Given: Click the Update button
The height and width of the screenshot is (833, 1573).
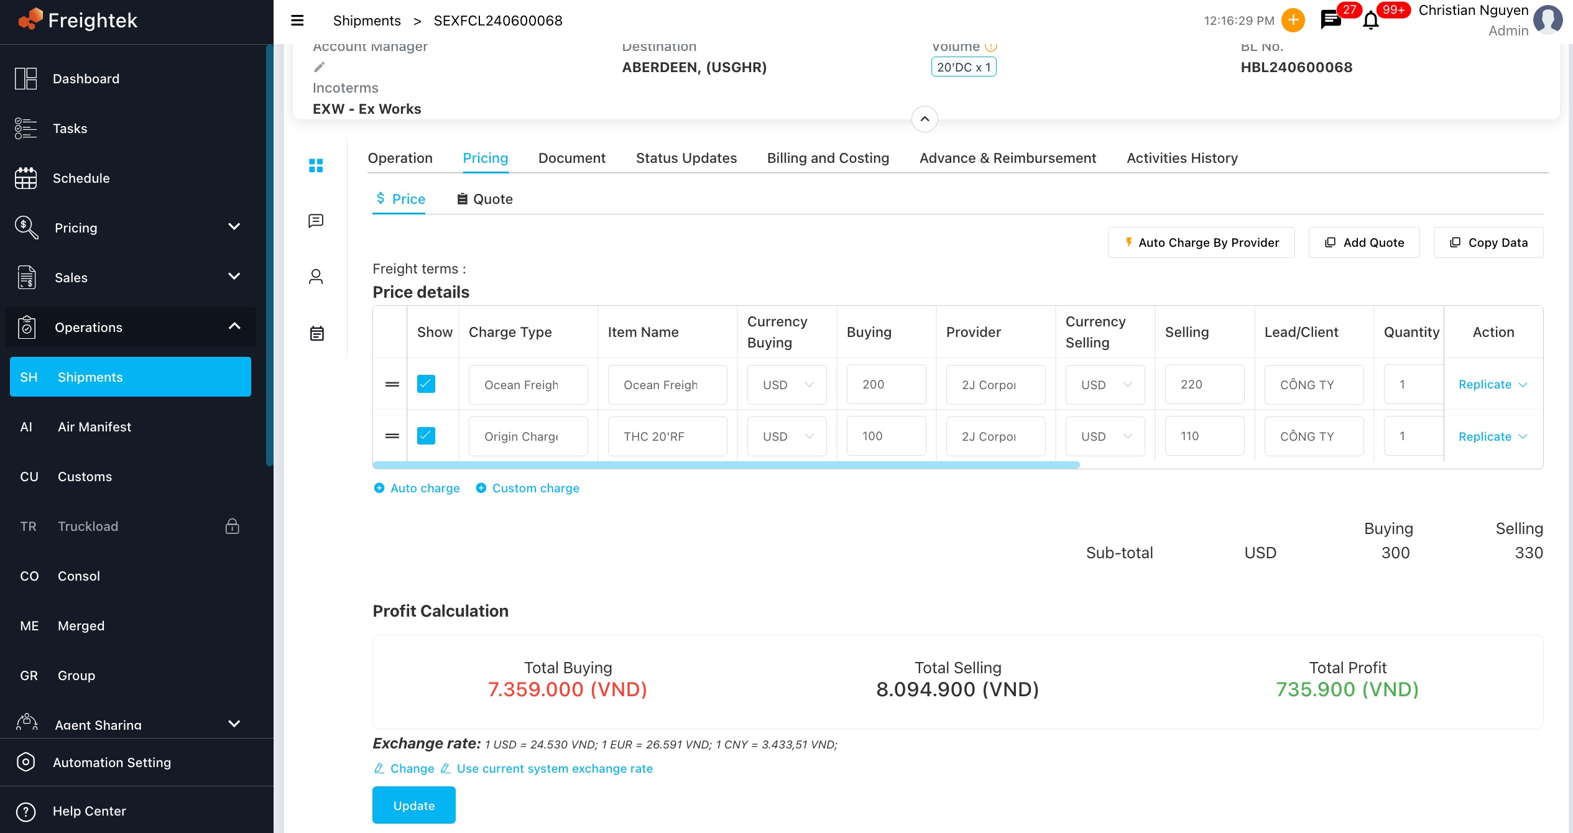Looking at the screenshot, I should click(x=413, y=805).
